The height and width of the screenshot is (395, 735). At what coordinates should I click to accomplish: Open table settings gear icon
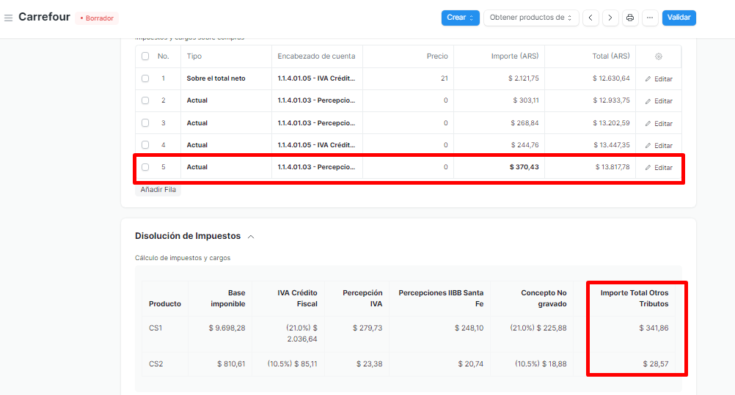tap(659, 56)
